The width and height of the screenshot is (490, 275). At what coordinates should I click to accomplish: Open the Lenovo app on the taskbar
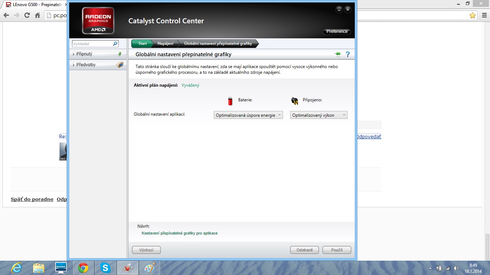pos(61,268)
